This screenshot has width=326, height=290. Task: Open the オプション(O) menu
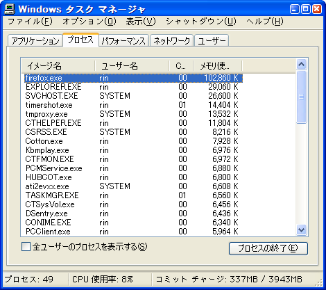(x=89, y=22)
